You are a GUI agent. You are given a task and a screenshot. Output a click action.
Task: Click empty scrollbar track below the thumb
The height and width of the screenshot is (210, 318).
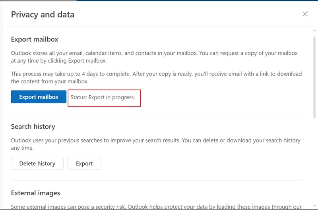point(314,159)
